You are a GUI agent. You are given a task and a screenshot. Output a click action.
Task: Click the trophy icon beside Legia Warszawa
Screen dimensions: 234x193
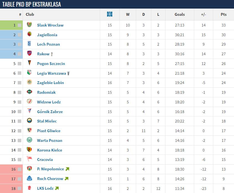(x=68, y=73)
